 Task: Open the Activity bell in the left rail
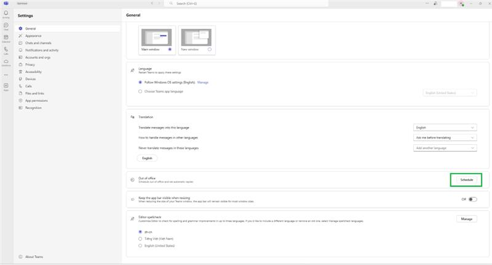coord(6,13)
